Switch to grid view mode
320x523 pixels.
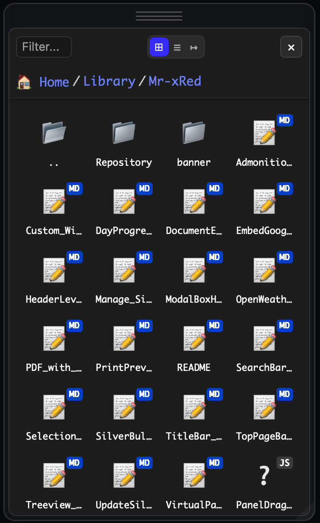point(159,47)
